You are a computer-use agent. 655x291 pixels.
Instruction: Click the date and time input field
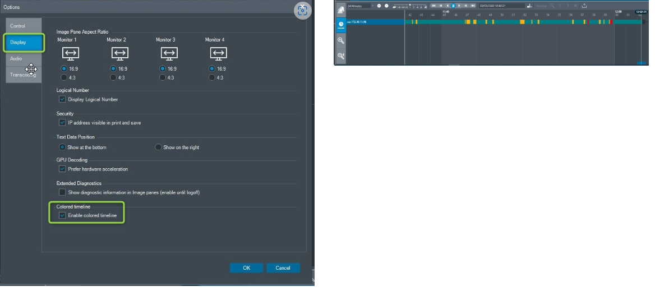(x=502, y=6)
